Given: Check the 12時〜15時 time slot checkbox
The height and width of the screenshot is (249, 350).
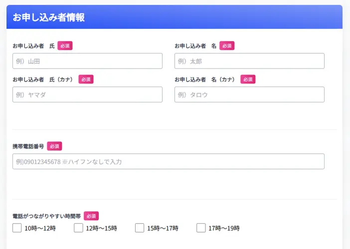Looking at the screenshot, I should (78, 228).
